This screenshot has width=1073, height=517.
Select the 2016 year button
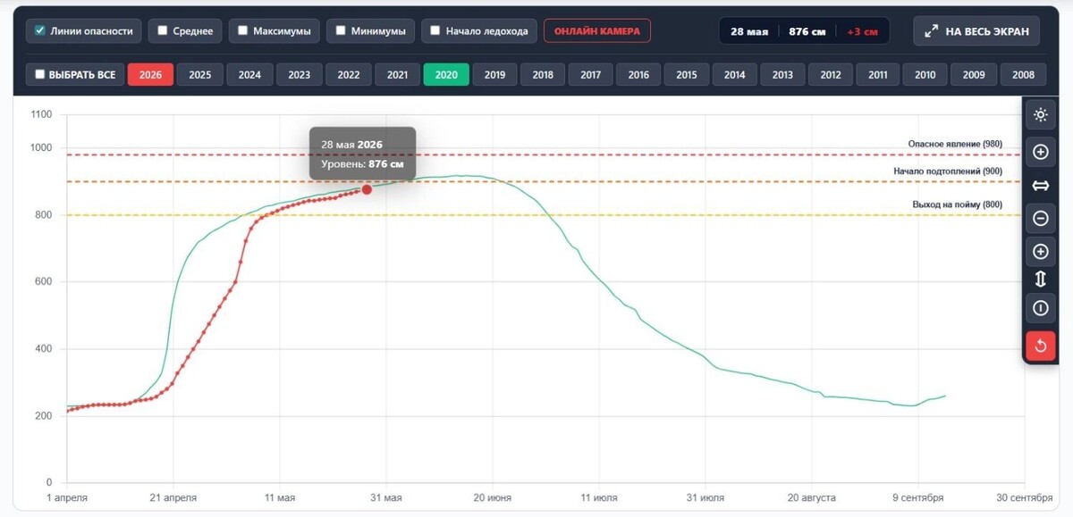tap(638, 75)
